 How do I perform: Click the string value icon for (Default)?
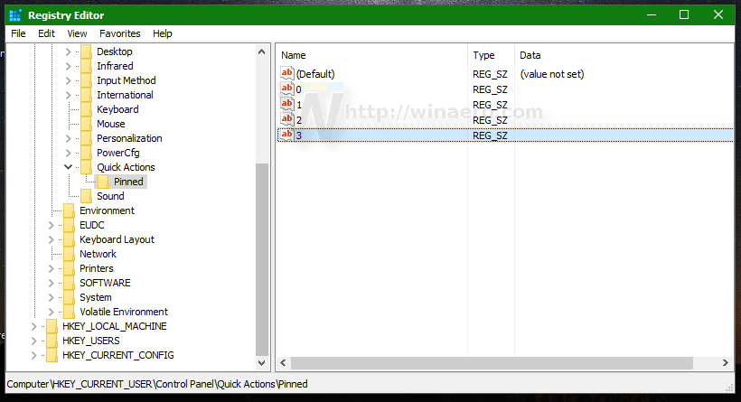tap(286, 73)
